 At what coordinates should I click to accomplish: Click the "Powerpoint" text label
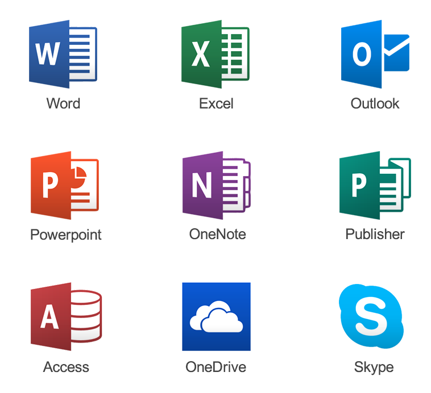pyautogui.click(x=66, y=235)
